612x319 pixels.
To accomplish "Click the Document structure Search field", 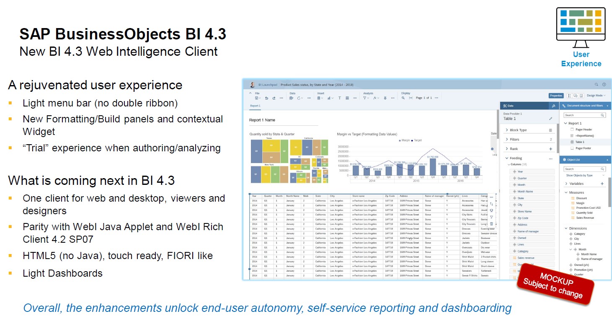I will [x=585, y=115].
